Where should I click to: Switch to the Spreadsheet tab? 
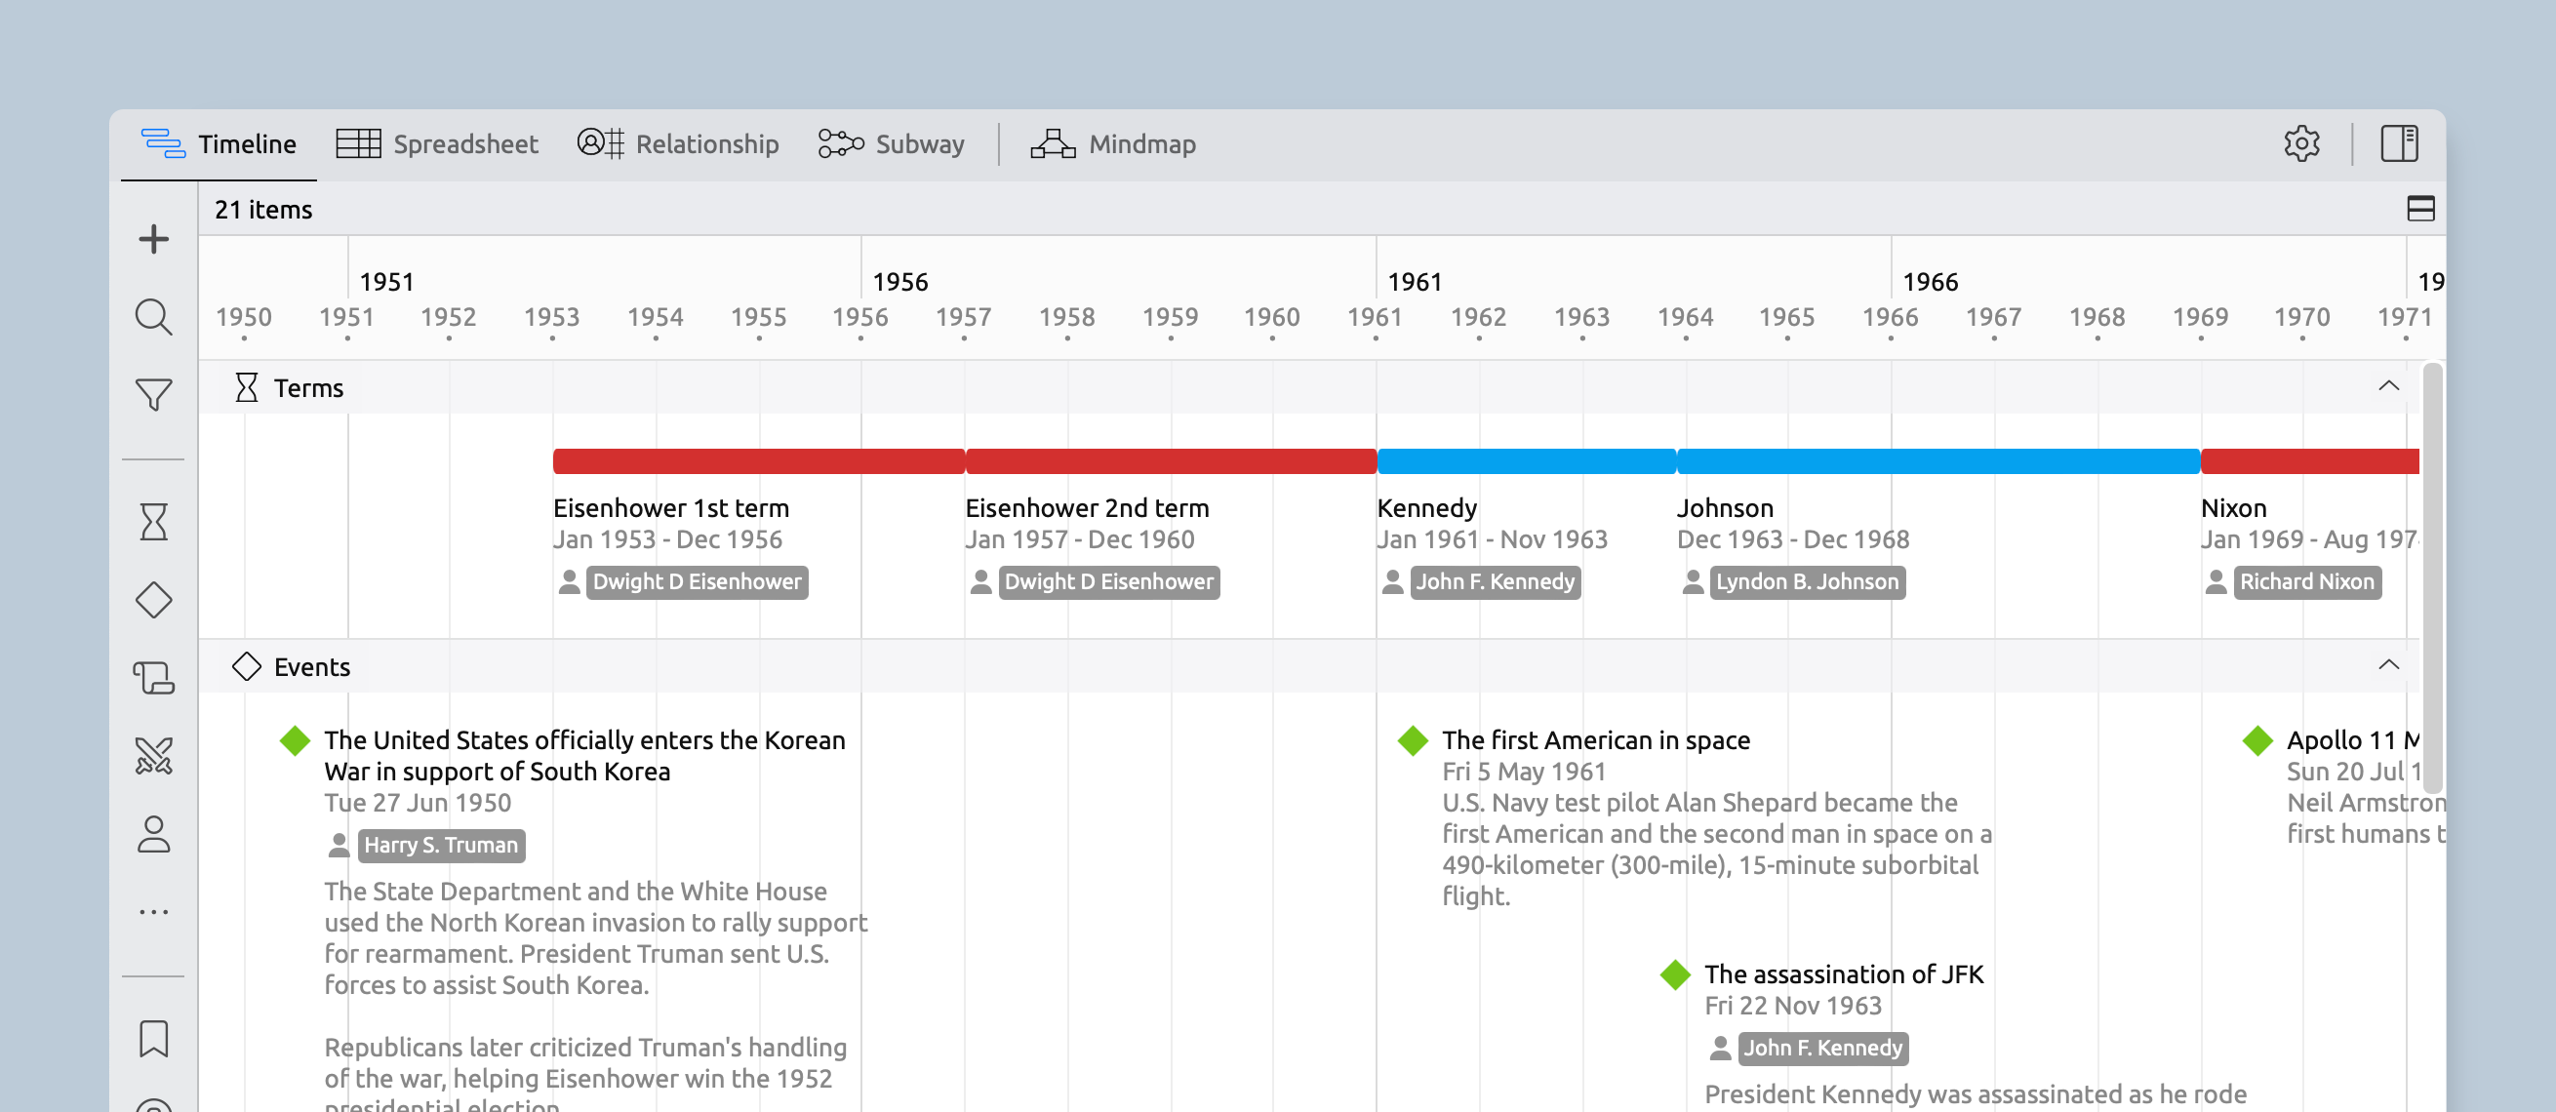[x=437, y=143]
